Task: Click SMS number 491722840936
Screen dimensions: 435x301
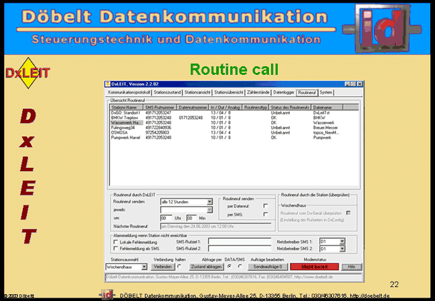Action: click(159, 128)
